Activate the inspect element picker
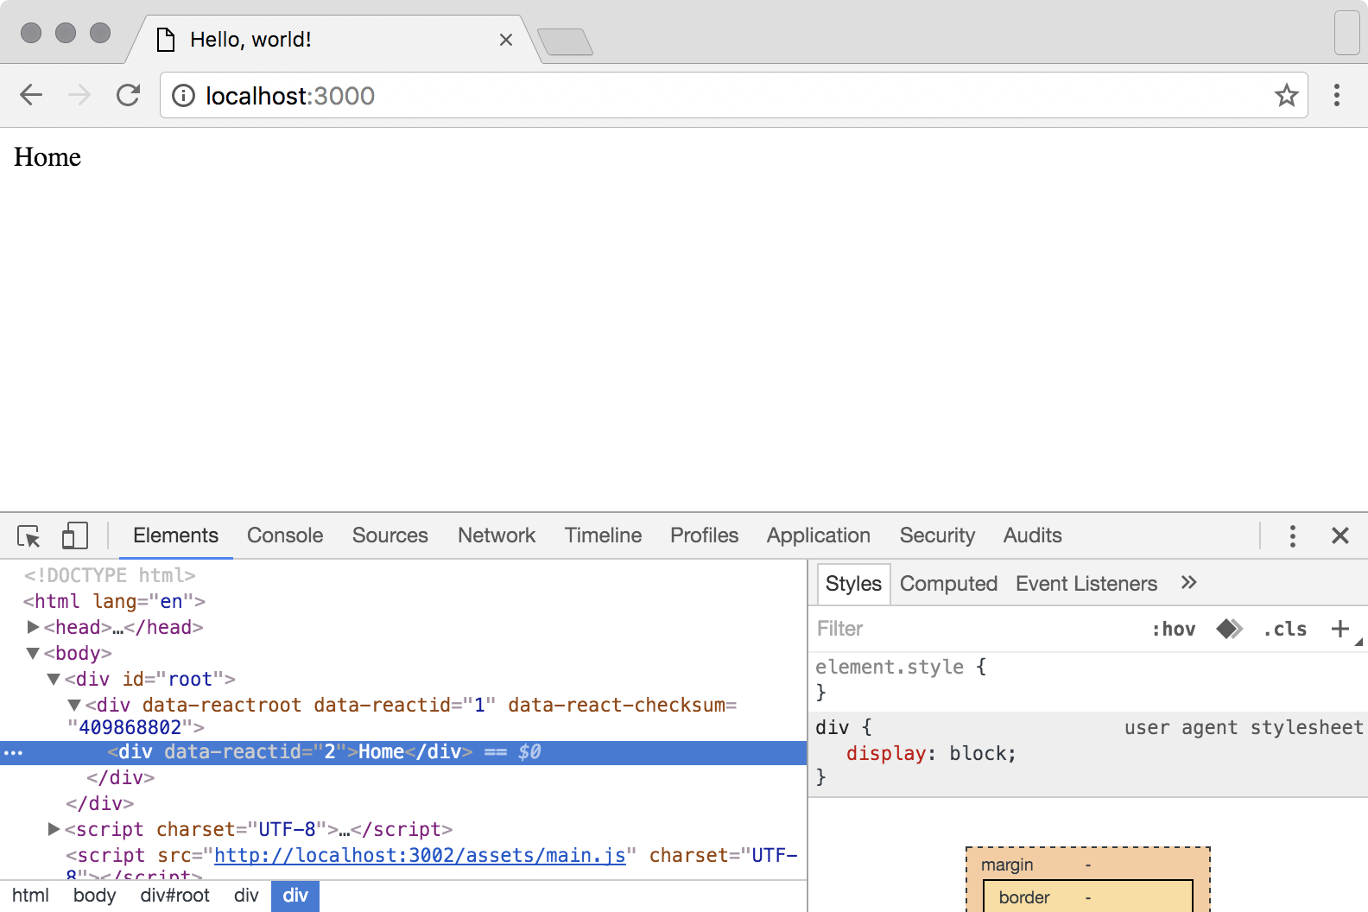 pos(28,536)
